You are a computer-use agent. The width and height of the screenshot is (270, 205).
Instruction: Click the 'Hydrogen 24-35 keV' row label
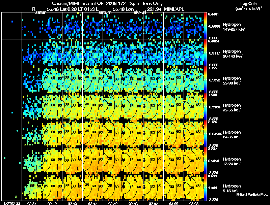232,135
